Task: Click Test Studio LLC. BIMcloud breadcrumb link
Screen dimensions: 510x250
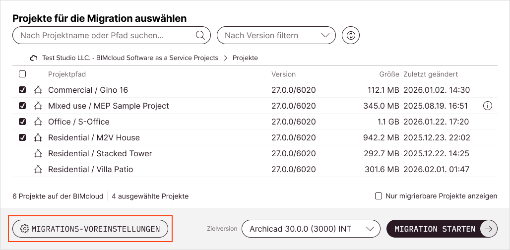Action: tap(130, 58)
